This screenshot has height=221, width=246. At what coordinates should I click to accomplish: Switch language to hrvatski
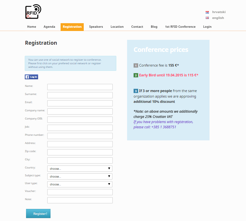point(219,12)
